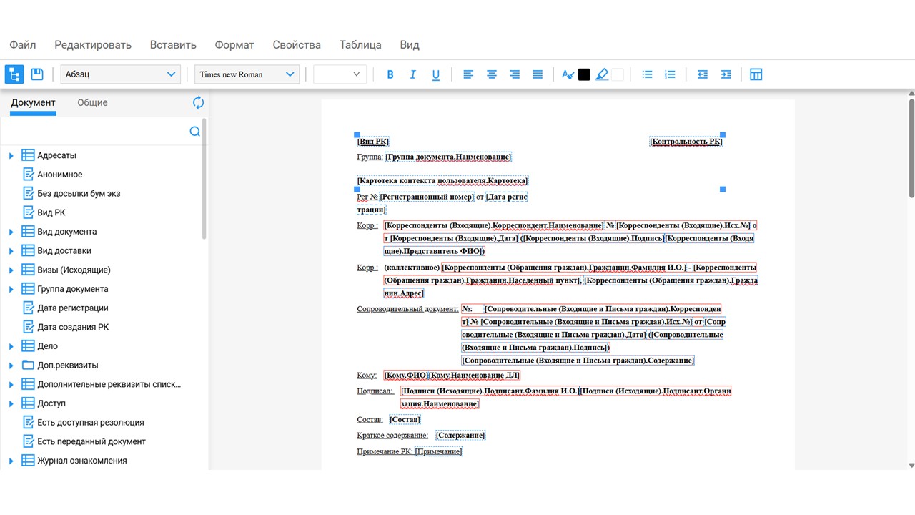Refresh the field list in side panel

[x=198, y=103]
